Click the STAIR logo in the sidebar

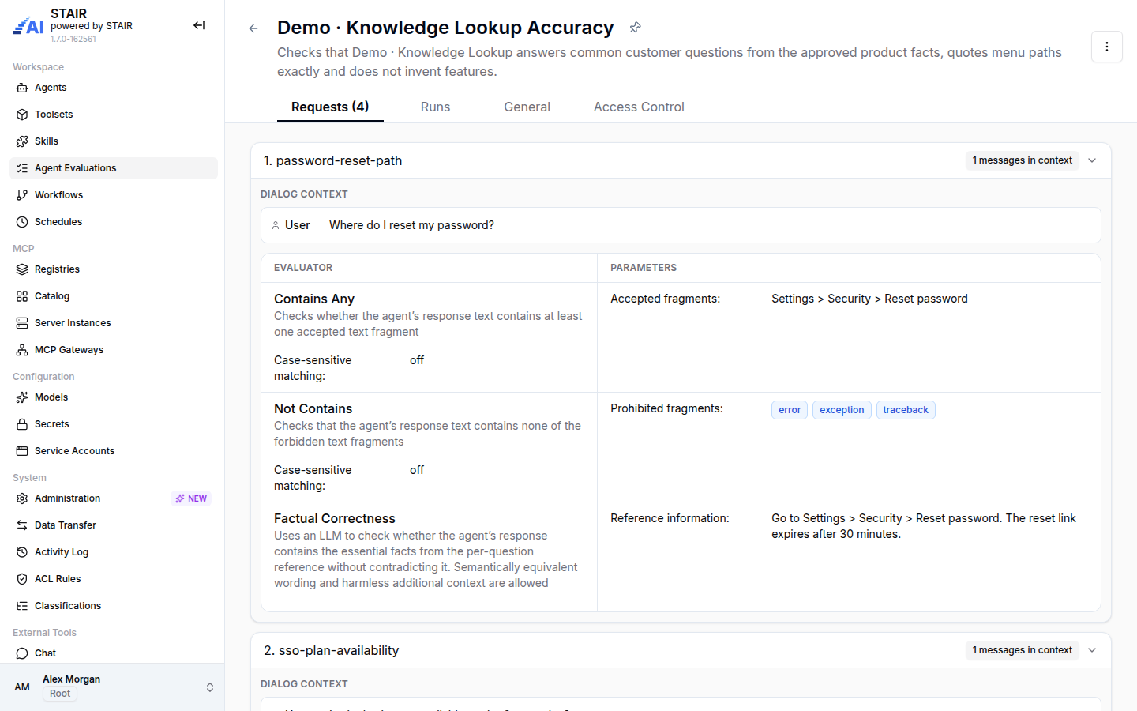[x=28, y=26]
